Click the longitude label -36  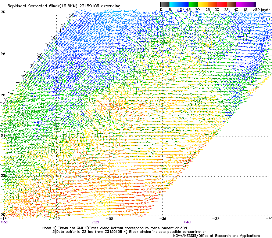pos(163,219)
